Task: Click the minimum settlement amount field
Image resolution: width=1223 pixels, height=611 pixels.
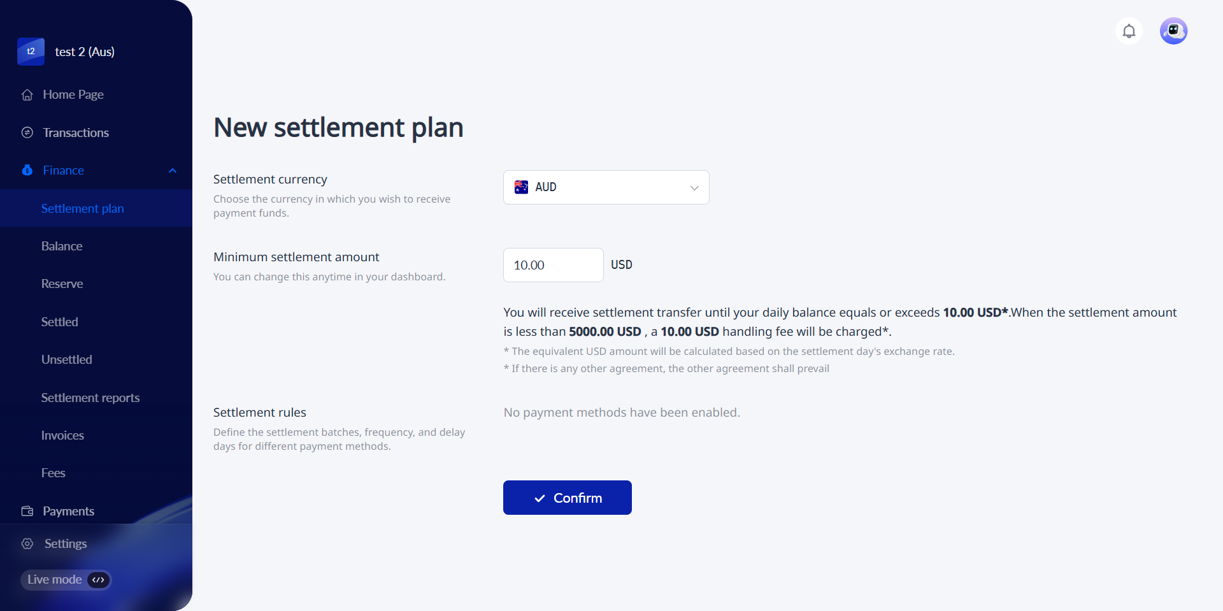Action: coord(553,265)
